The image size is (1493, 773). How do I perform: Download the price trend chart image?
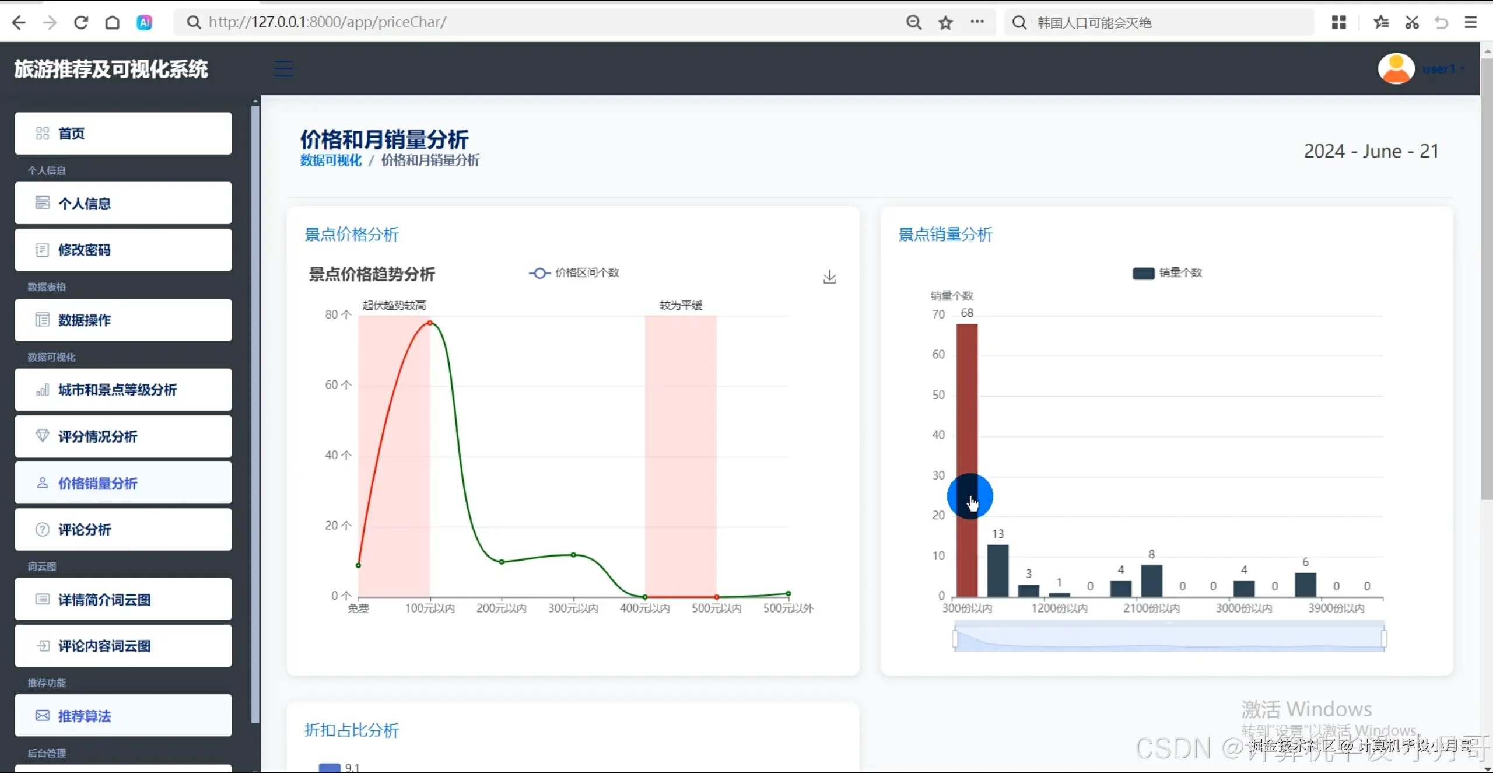[829, 277]
